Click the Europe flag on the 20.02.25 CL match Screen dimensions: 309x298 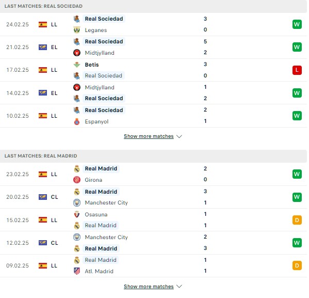pos(43,197)
